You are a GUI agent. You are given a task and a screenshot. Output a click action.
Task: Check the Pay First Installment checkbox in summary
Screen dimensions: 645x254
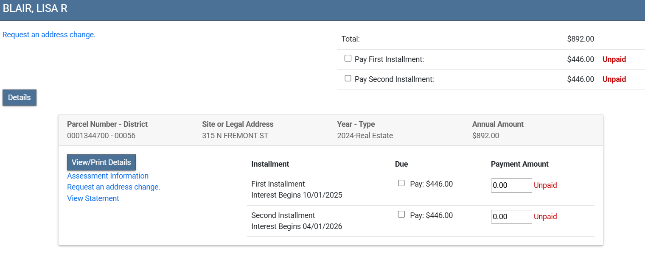point(348,59)
